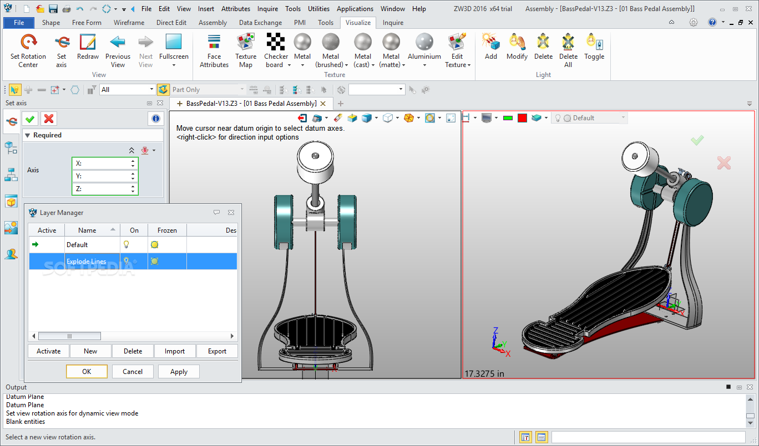Switch to the Assembly ribbon tab
The width and height of the screenshot is (759, 446).
tap(212, 23)
